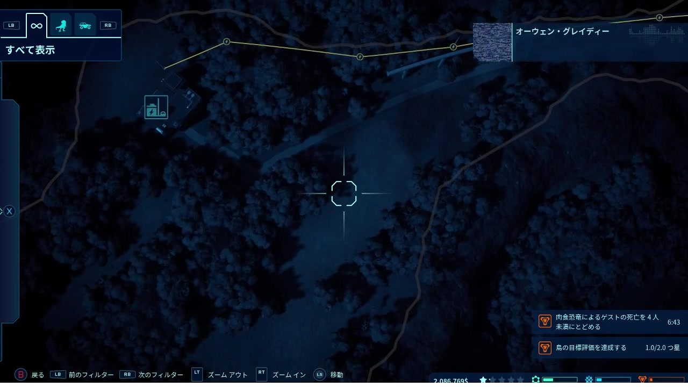Click the green science division progress bar
Viewport: 688px width, 387px height.
560,380
